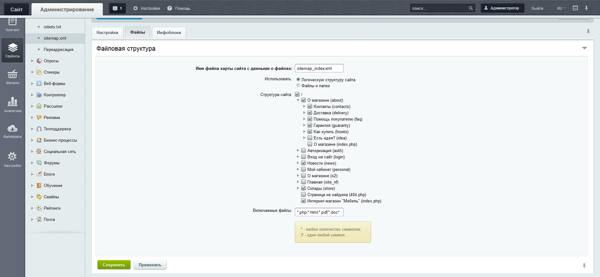
Task: Click the Обучение book icon
Action: click(x=39, y=185)
